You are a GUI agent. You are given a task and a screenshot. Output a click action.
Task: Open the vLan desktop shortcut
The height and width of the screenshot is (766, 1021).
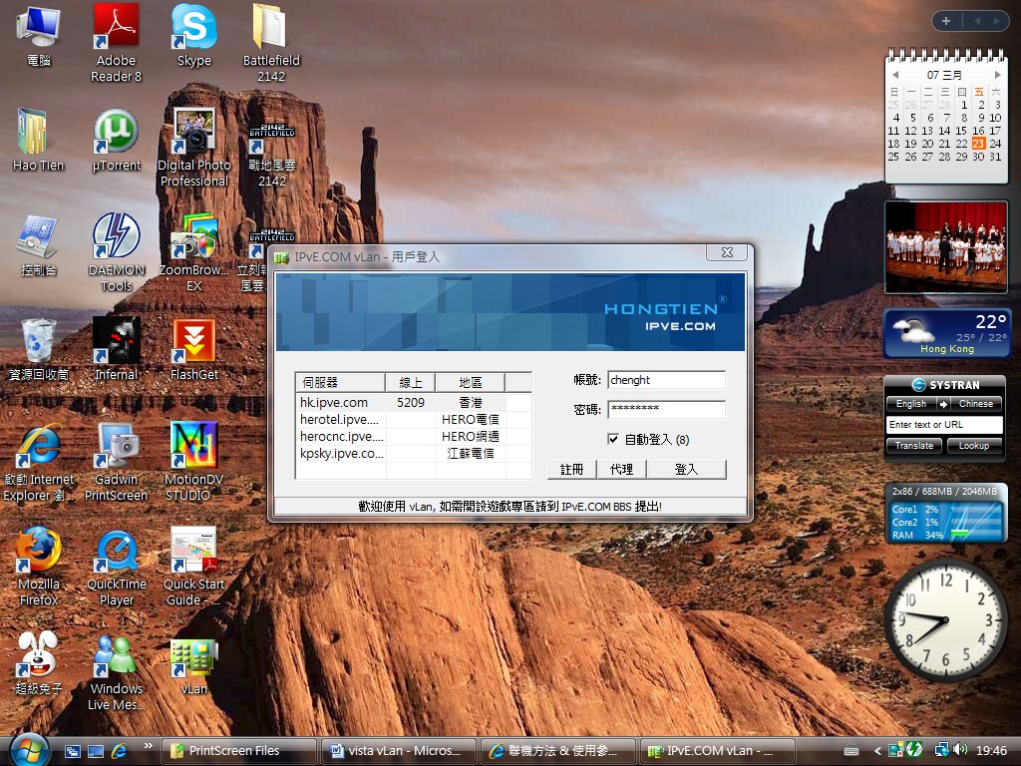coord(193,656)
